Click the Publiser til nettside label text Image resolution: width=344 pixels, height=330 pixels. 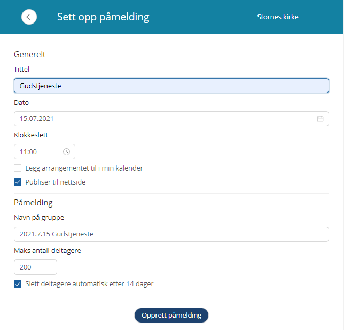pos(56,182)
